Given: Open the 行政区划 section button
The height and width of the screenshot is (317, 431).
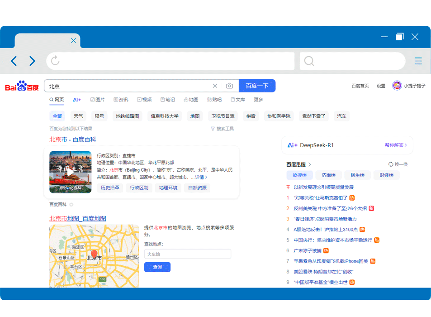Looking at the screenshot, I should coord(139,187).
